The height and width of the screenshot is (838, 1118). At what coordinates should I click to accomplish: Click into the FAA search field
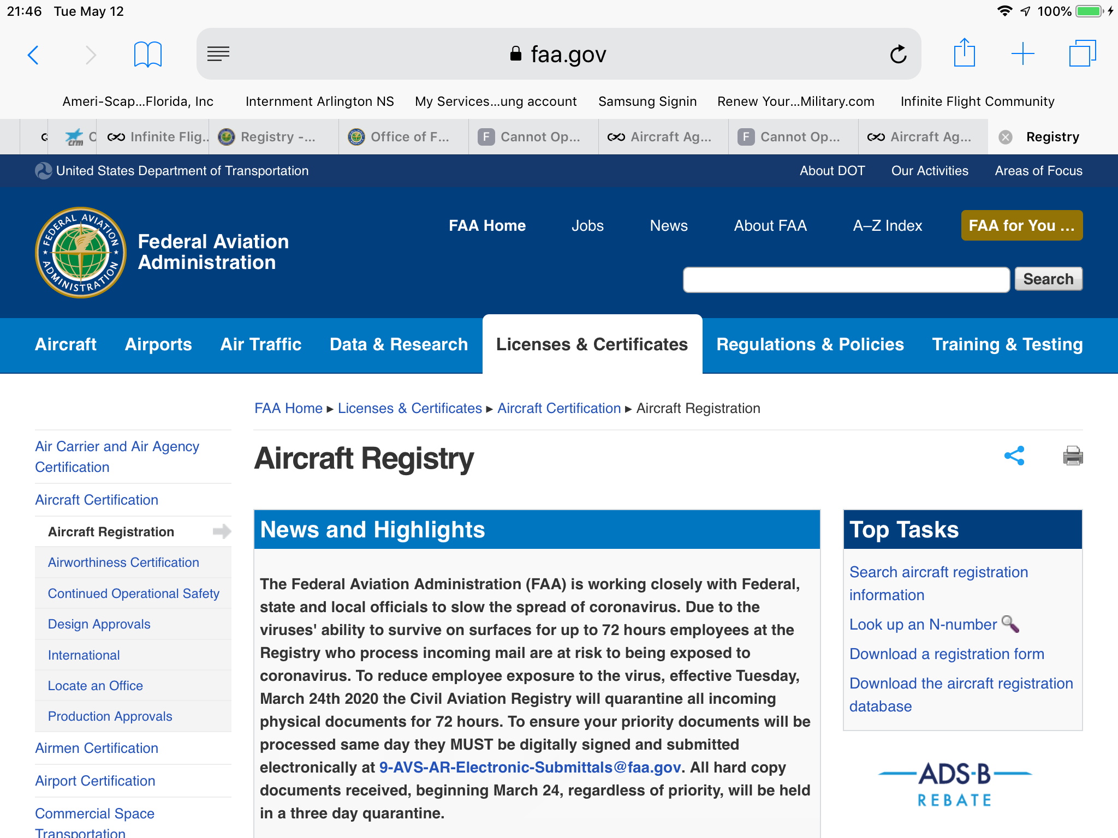coord(846,280)
